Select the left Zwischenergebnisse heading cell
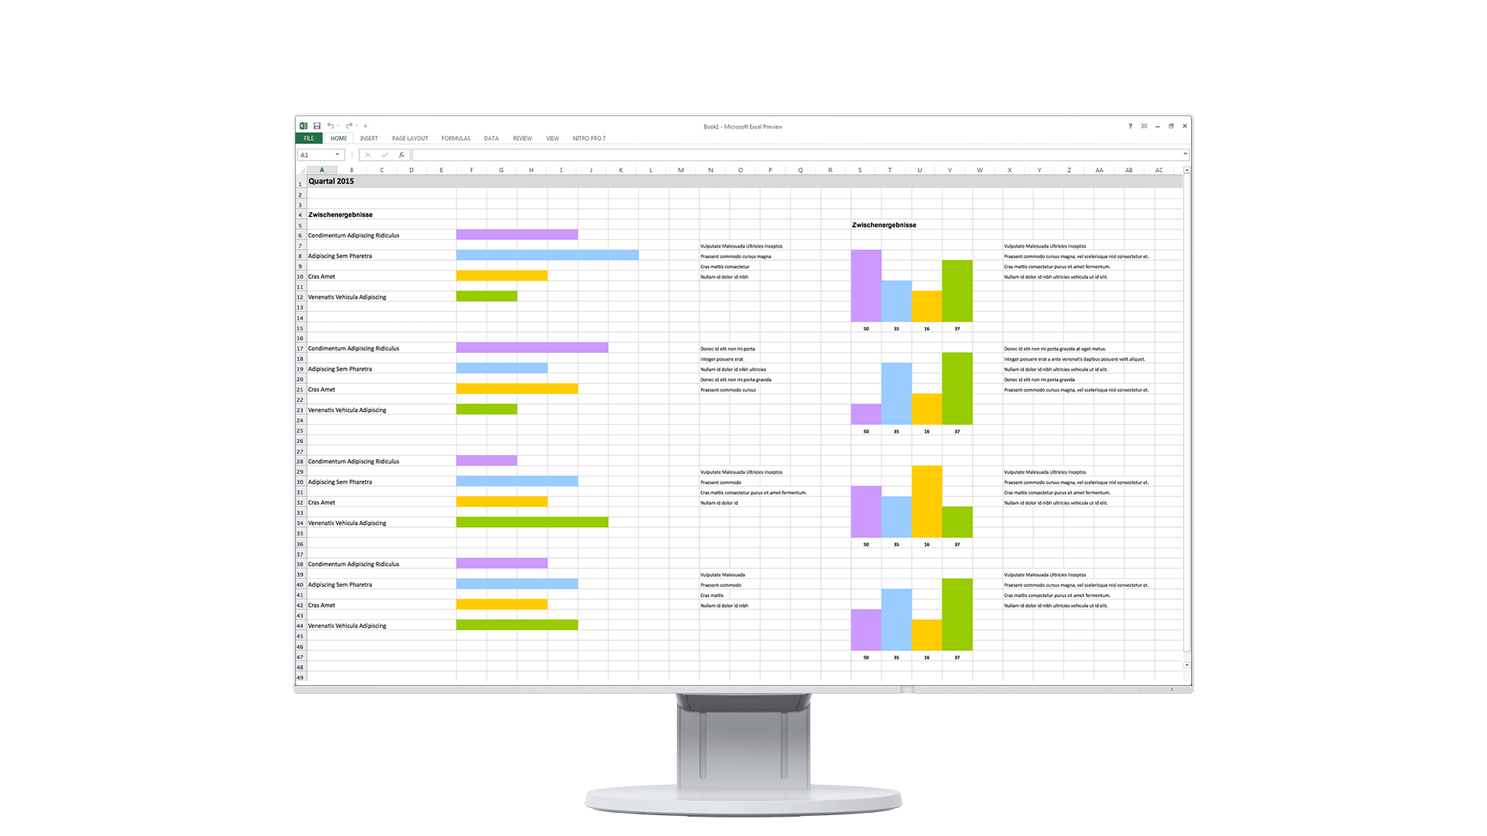The height and width of the screenshot is (836, 1487). pyautogui.click(x=341, y=214)
